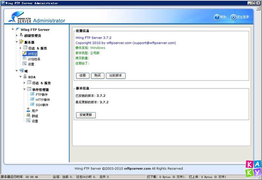Image resolution: width=262 pixels, height=180 pixels.
Task: Click the window title bar app icon
Action: [x=3, y=3]
